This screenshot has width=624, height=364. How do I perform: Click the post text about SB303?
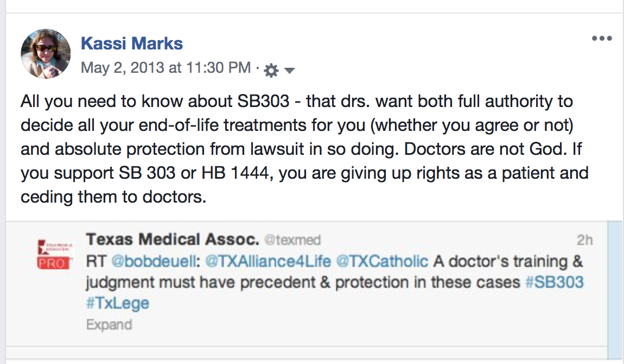(304, 148)
